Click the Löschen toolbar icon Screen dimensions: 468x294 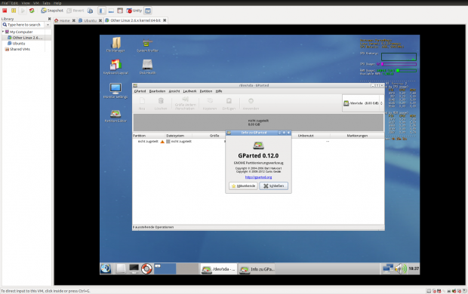161,103
